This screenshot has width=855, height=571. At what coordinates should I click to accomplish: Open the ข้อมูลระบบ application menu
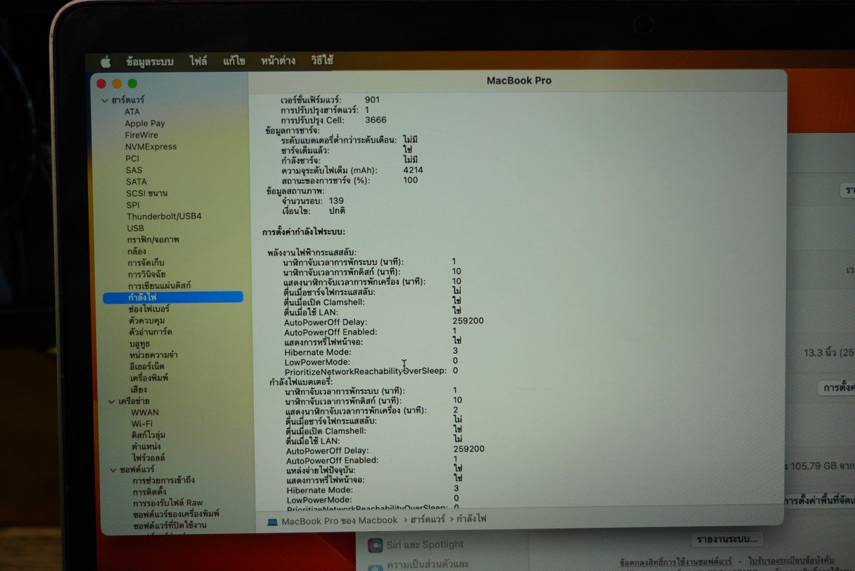(x=150, y=62)
